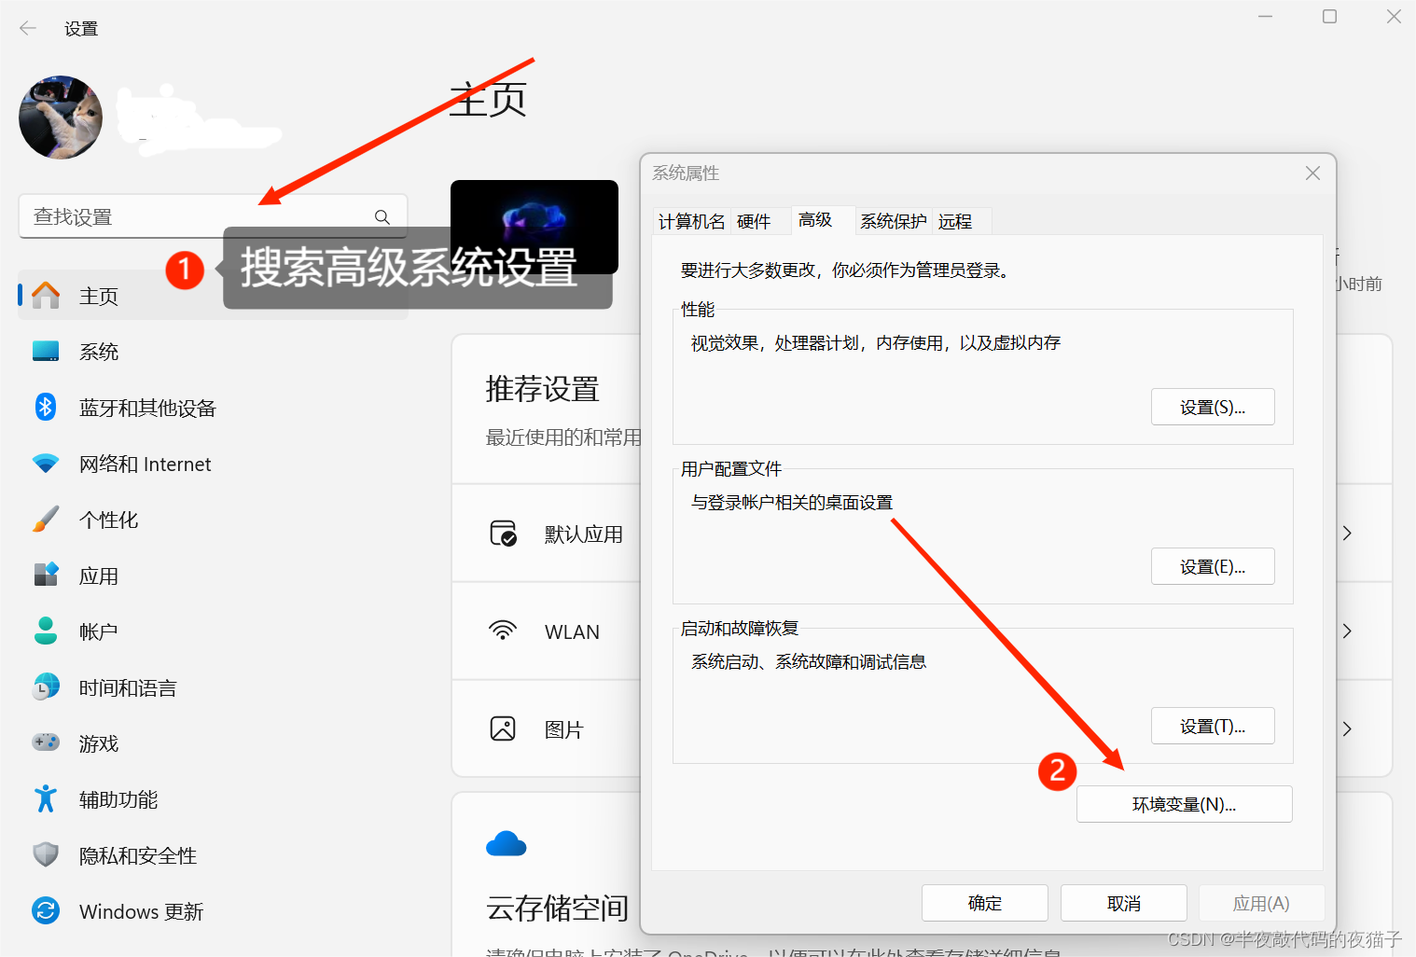This screenshot has height=957, width=1416.
Task: Open the 应用 apps icon
Action: (46, 575)
